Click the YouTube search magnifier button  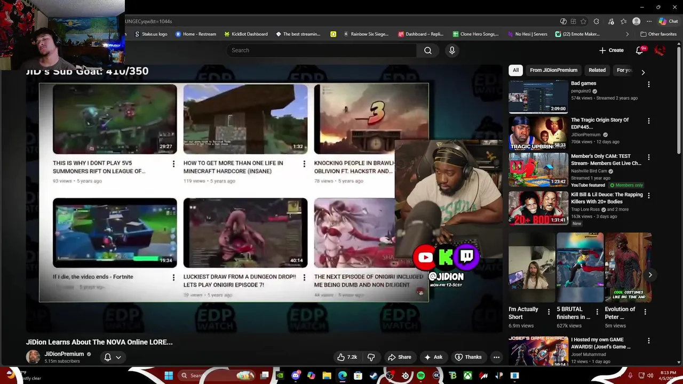click(428, 50)
